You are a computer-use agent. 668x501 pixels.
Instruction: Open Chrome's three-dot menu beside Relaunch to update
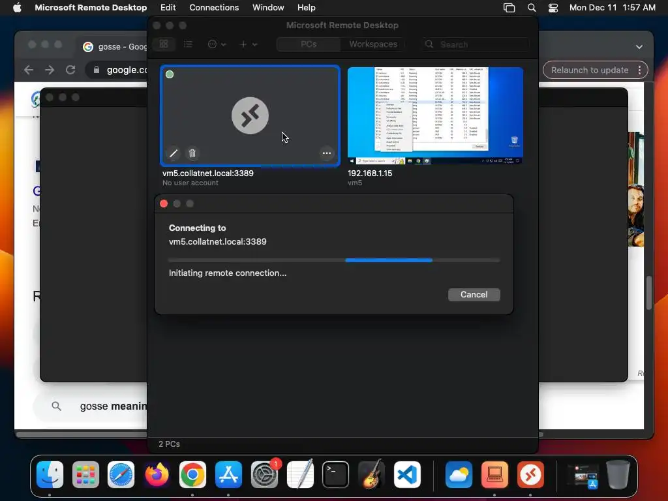[639, 70]
